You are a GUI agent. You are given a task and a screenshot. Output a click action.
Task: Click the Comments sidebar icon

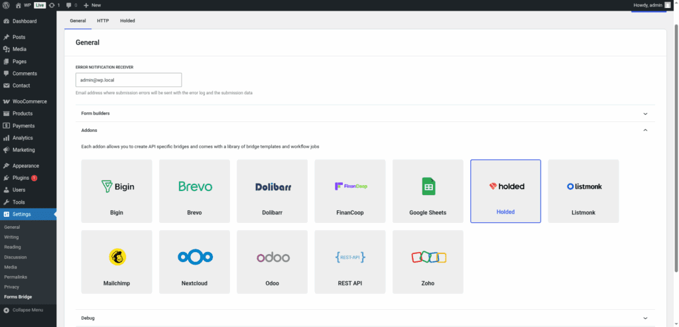click(x=7, y=74)
